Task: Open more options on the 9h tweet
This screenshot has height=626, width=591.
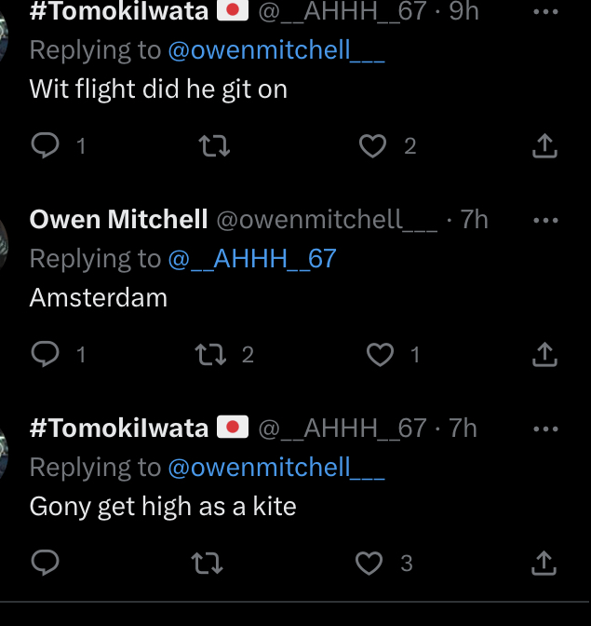Action: (x=544, y=12)
